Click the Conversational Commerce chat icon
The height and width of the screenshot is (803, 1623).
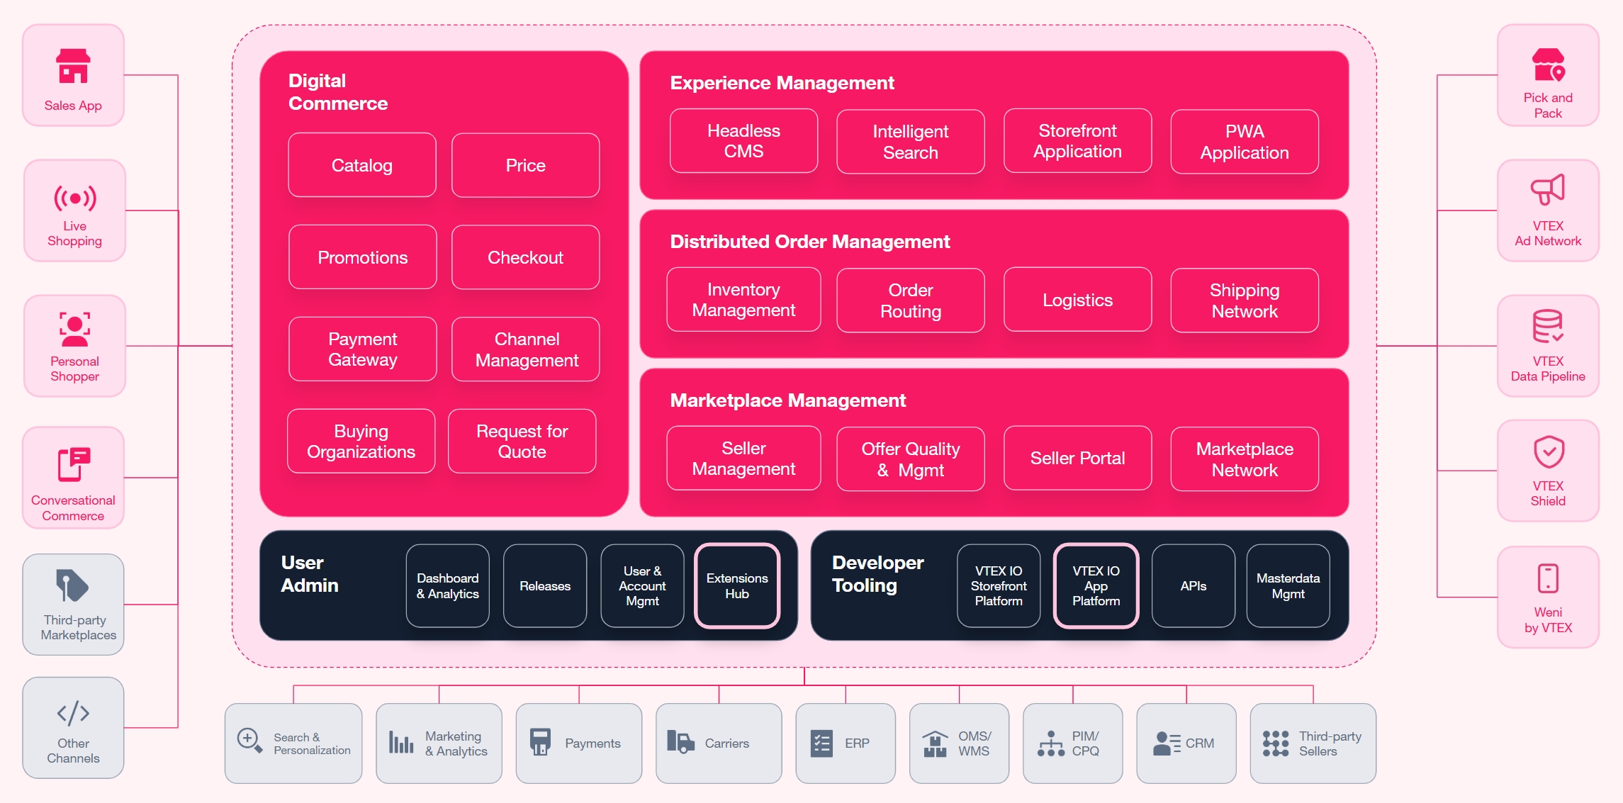tap(74, 464)
